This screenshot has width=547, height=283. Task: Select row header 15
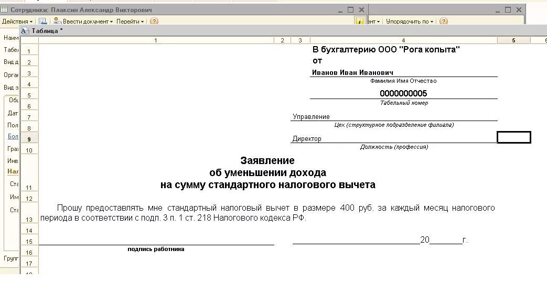coord(29,240)
